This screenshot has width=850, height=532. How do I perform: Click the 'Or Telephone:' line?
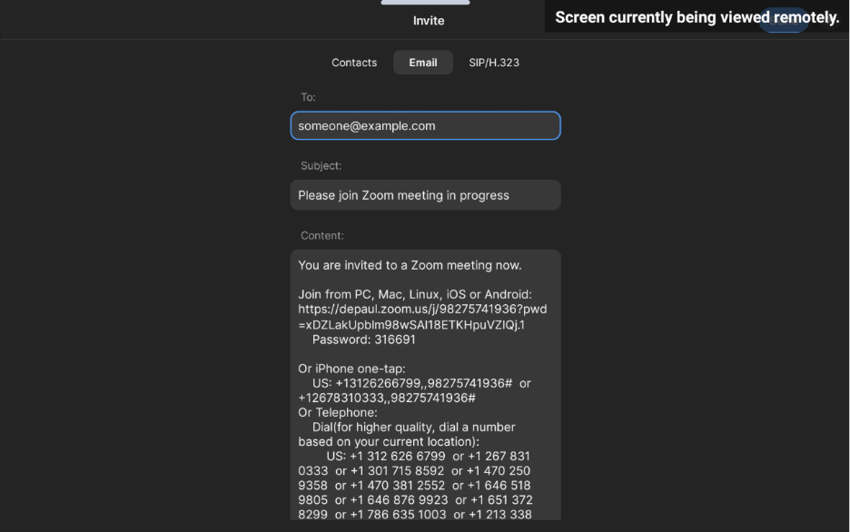(338, 412)
